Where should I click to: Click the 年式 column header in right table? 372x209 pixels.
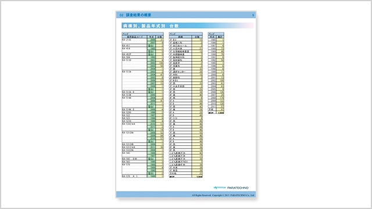[212, 37]
